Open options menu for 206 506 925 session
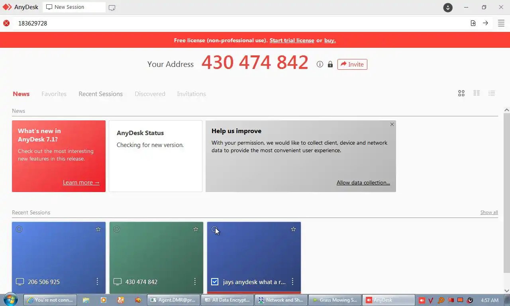510x306 pixels. click(97, 282)
